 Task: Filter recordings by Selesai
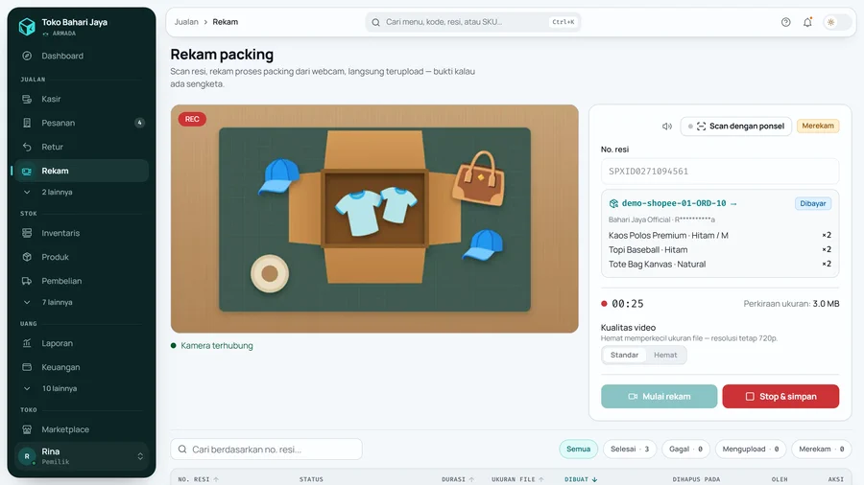point(630,450)
